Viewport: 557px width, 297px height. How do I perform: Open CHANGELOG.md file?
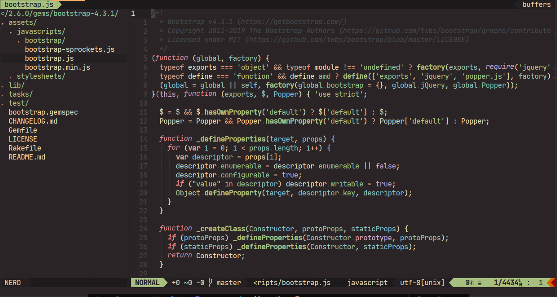click(33, 121)
